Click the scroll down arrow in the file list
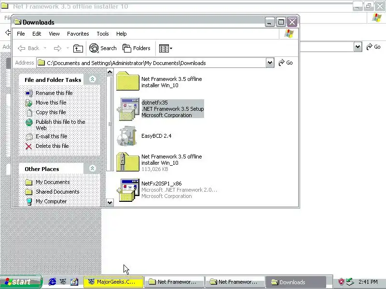This screenshot has height=289, width=386. (110, 203)
